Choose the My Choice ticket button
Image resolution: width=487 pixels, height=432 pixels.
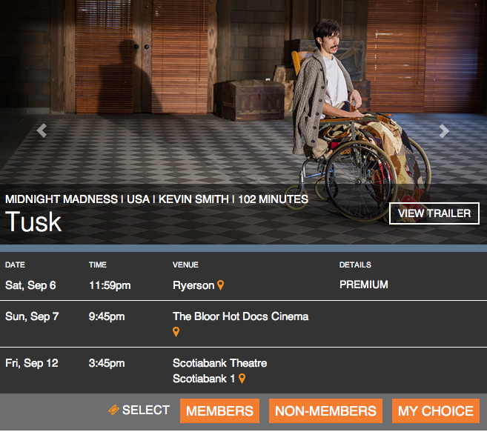(436, 411)
